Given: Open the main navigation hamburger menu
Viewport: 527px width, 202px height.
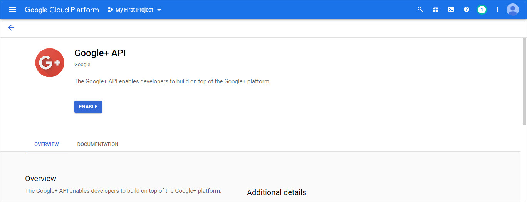Looking at the screenshot, I should point(13,9).
